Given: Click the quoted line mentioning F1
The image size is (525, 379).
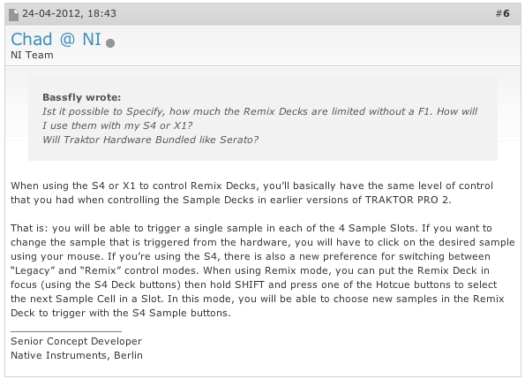Looking at the screenshot, I should pyautogui.click(x=259, y=111).
